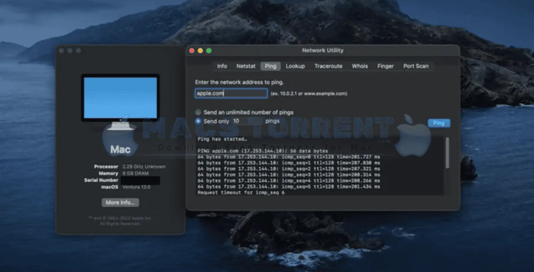Screen dimensions: 534x272
Task: Maximize Network Utility with green button
Action: 209,50
